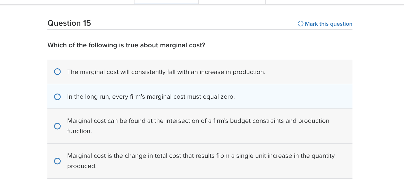The width and height of the screenshot is (404, 184).
Task: Click the question text about marginal cost
Action: 126,45
